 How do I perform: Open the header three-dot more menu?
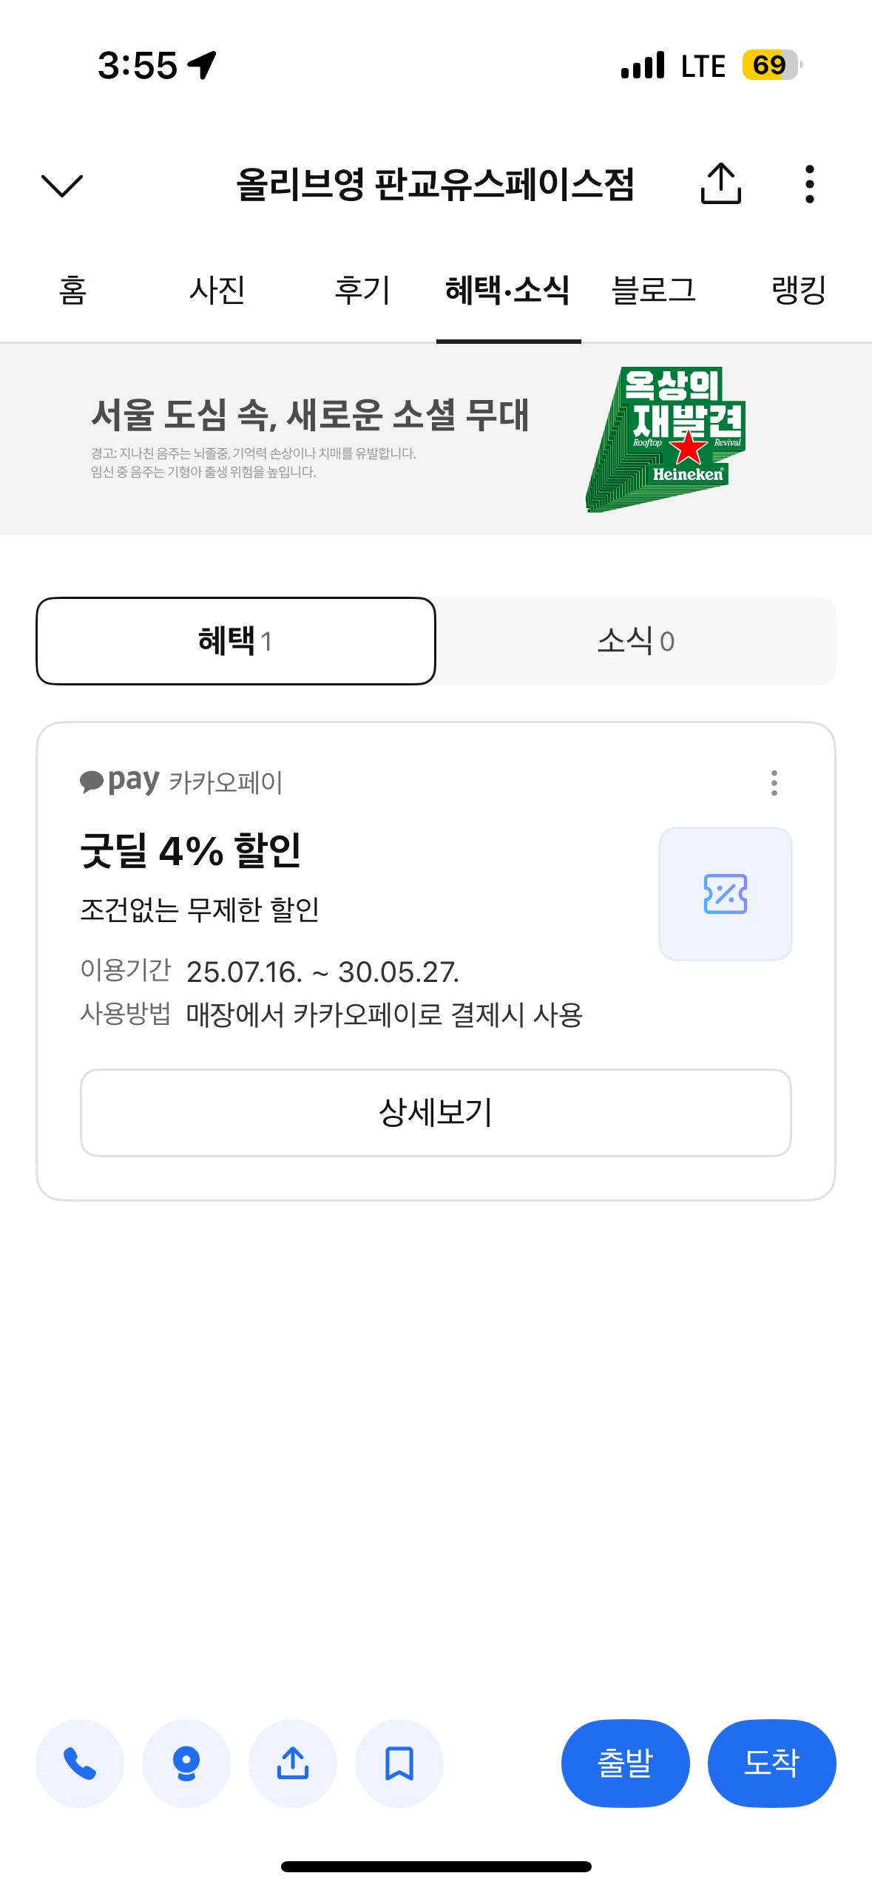pos(810,183)
